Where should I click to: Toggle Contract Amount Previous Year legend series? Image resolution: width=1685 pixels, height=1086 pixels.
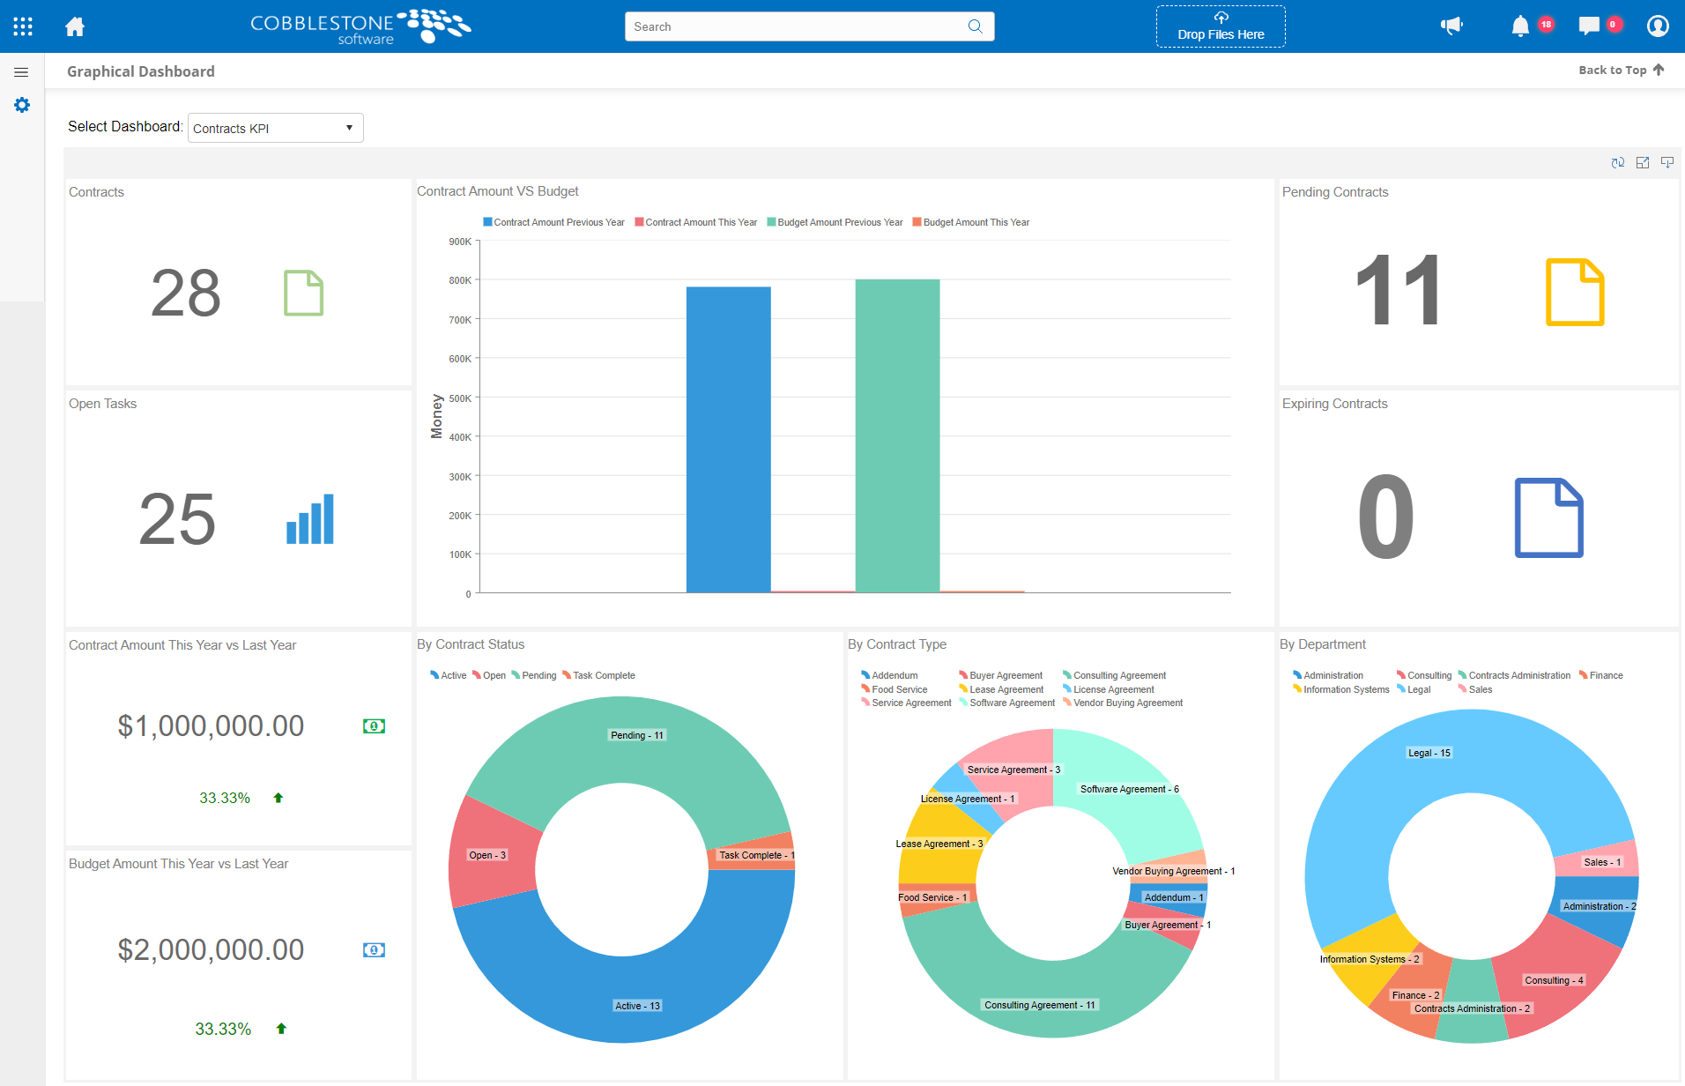pos(553,222)
